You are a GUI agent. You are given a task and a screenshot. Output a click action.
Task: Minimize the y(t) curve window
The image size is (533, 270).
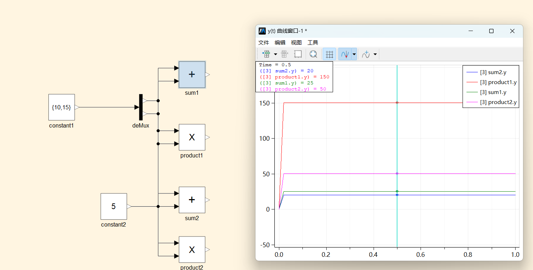tap(471, 31)
